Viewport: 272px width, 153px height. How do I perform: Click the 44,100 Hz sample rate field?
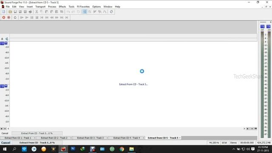214,143
